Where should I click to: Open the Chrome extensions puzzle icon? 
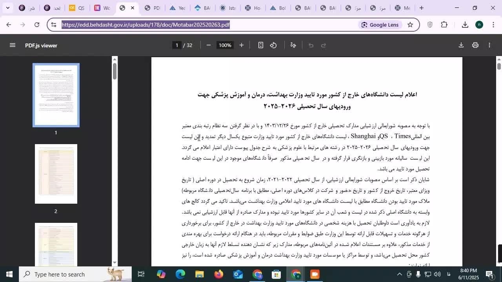pos(444,25)
